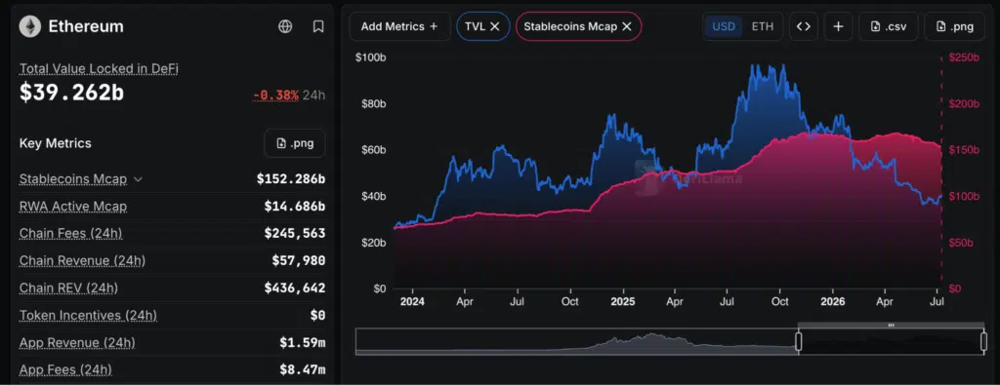The image size is (1000, 385).
Task: Click the left handle of the range slider
Action: point(798,342)
